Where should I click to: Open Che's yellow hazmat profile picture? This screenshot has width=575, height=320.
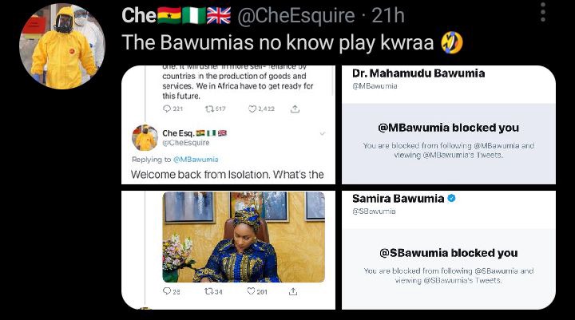(x=62, y=46)
